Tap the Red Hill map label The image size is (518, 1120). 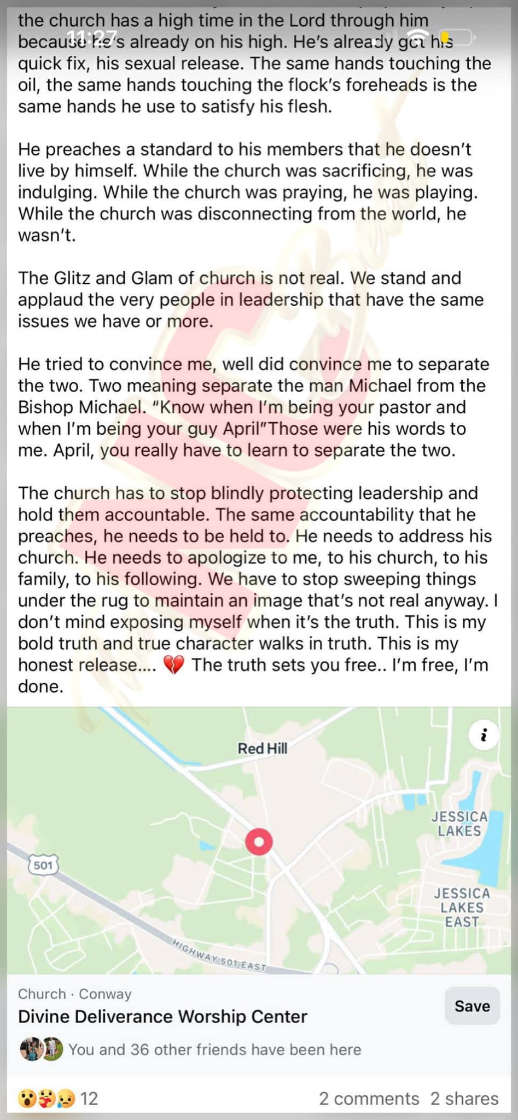click(262, 748)
